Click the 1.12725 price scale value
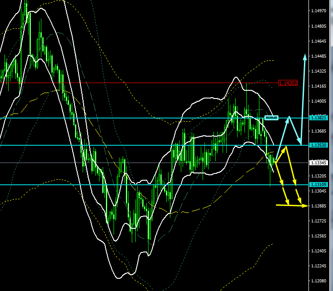 tap(318, 221)
